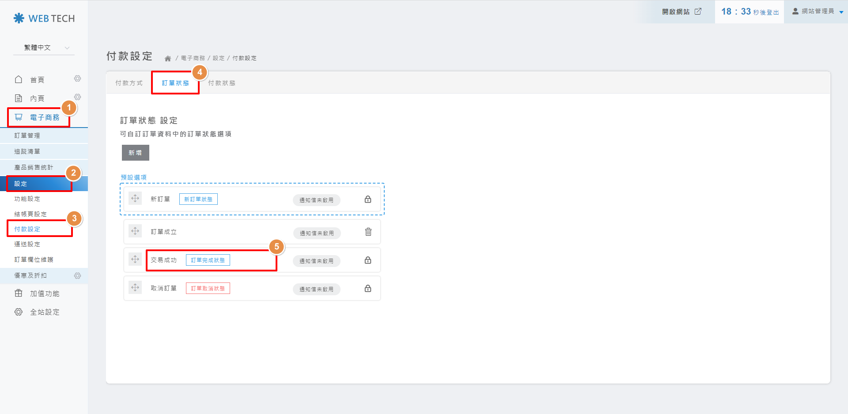Click the gear icon beside 首頁
The image size is (848, 414).
(x=78, y=79)
